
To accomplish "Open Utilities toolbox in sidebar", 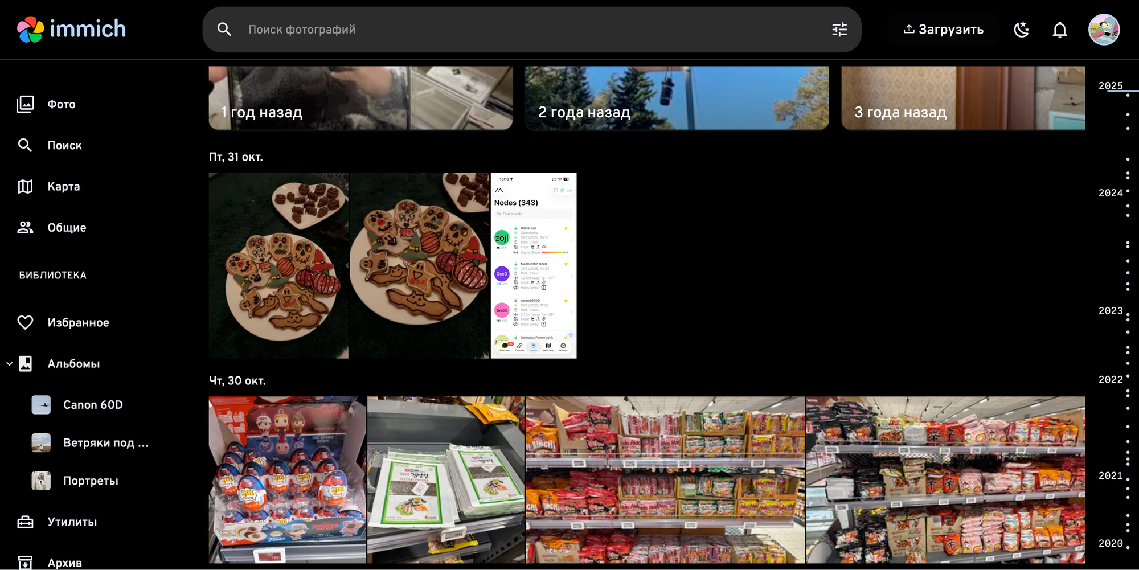I will point(26,522).
